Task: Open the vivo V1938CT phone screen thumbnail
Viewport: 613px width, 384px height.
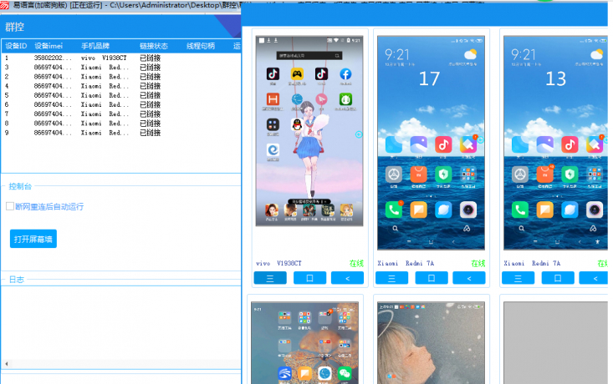Action: pyautogui.click(x=309, y=131)
